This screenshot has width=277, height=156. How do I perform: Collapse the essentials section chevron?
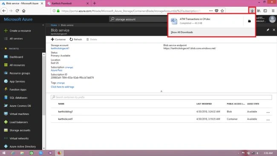coord(161,91)
